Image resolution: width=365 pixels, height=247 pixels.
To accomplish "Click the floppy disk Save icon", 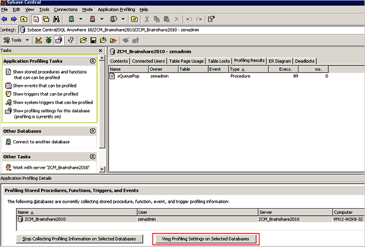I will 93,40.
